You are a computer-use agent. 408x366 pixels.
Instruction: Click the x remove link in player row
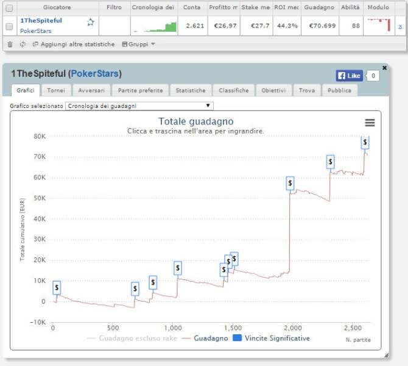(x=400, y=26)
